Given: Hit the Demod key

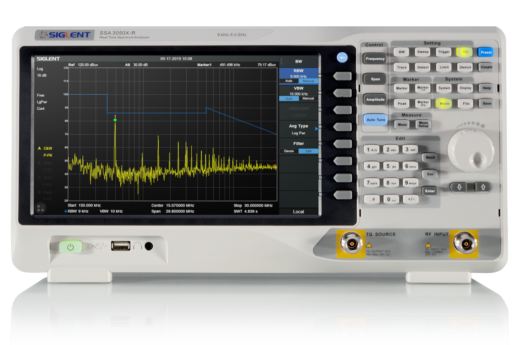Looking at the screenshot, I should tap(465, 67).
